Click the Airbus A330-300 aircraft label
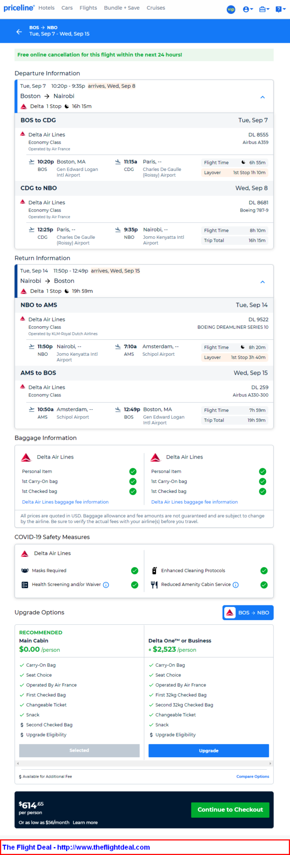290x855 pixels. 251,395
